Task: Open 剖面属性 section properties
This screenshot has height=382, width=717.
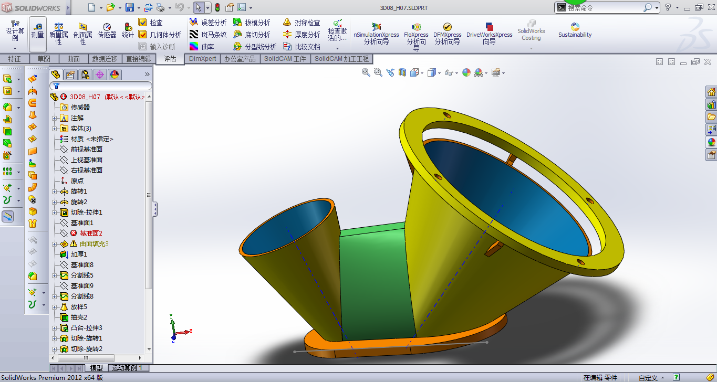Action: 83,34
